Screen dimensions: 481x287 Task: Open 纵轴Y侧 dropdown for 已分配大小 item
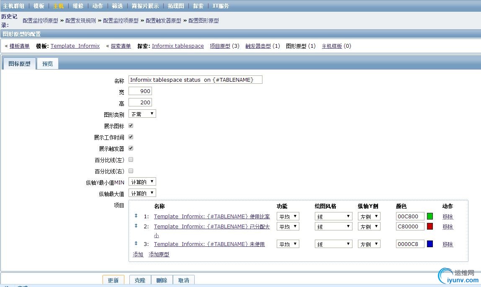tap(369, 227)
